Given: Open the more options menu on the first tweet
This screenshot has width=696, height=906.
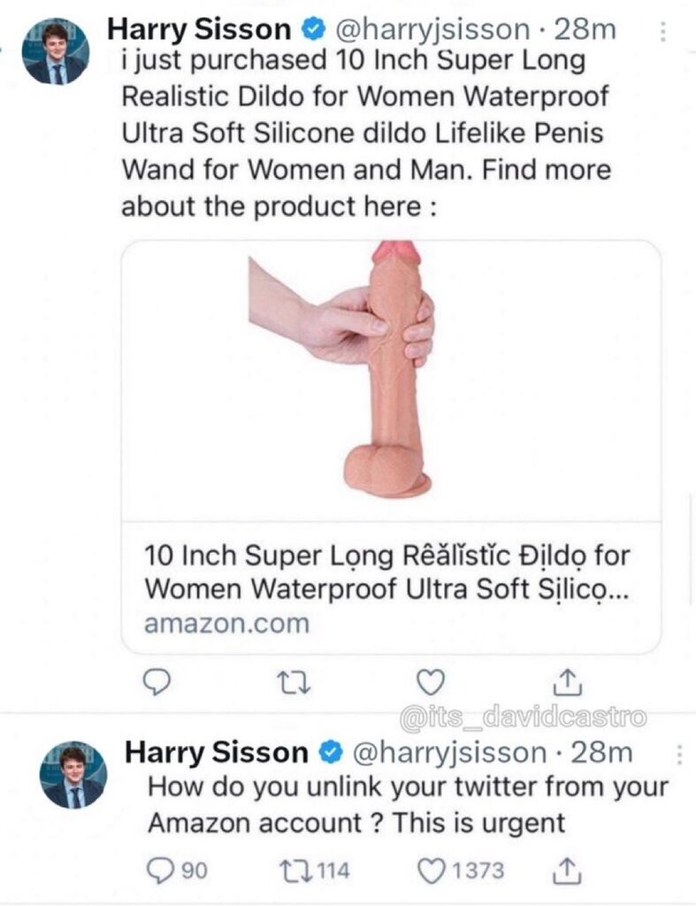Looking at the screenshot, I should [662, 32].
